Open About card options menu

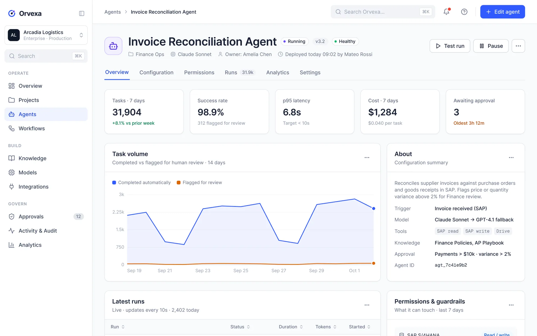pos(511,158)
